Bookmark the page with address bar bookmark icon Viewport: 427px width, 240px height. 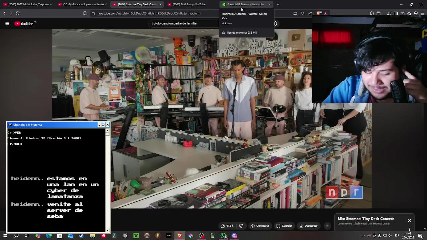[85, 13]
